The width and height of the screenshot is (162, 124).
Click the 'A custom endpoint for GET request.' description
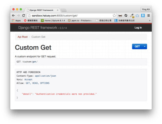click(x=36, y=57)
